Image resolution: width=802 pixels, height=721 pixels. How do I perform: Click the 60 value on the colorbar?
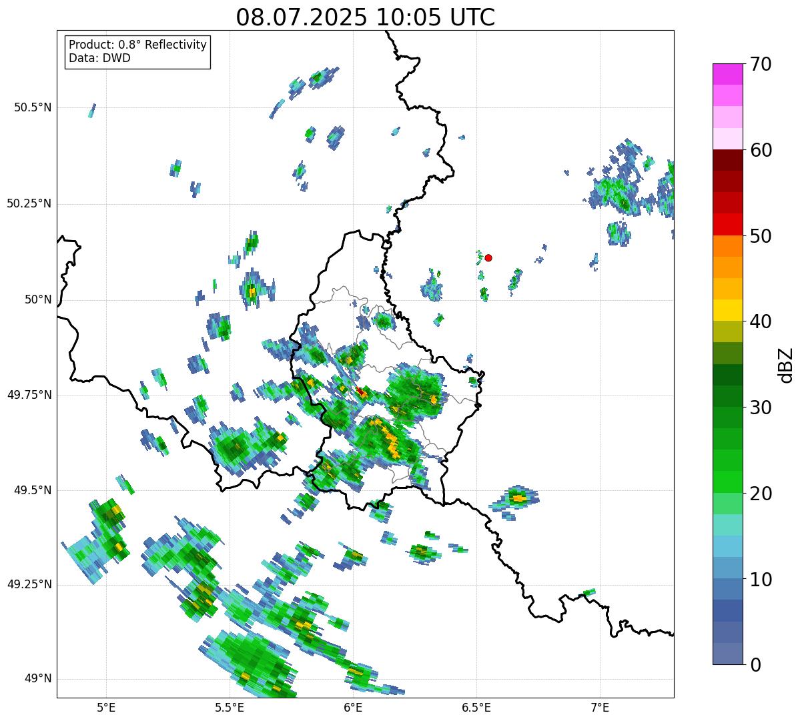761,150
